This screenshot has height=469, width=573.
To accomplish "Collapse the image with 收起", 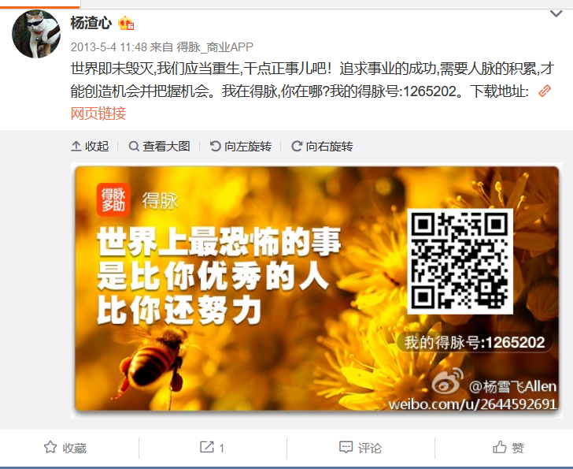I will pos(90,147).
